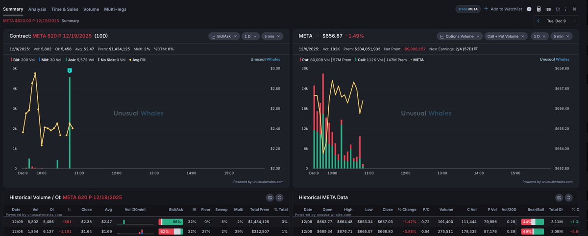Open Next Earnings external link icon

coord(475,49)
